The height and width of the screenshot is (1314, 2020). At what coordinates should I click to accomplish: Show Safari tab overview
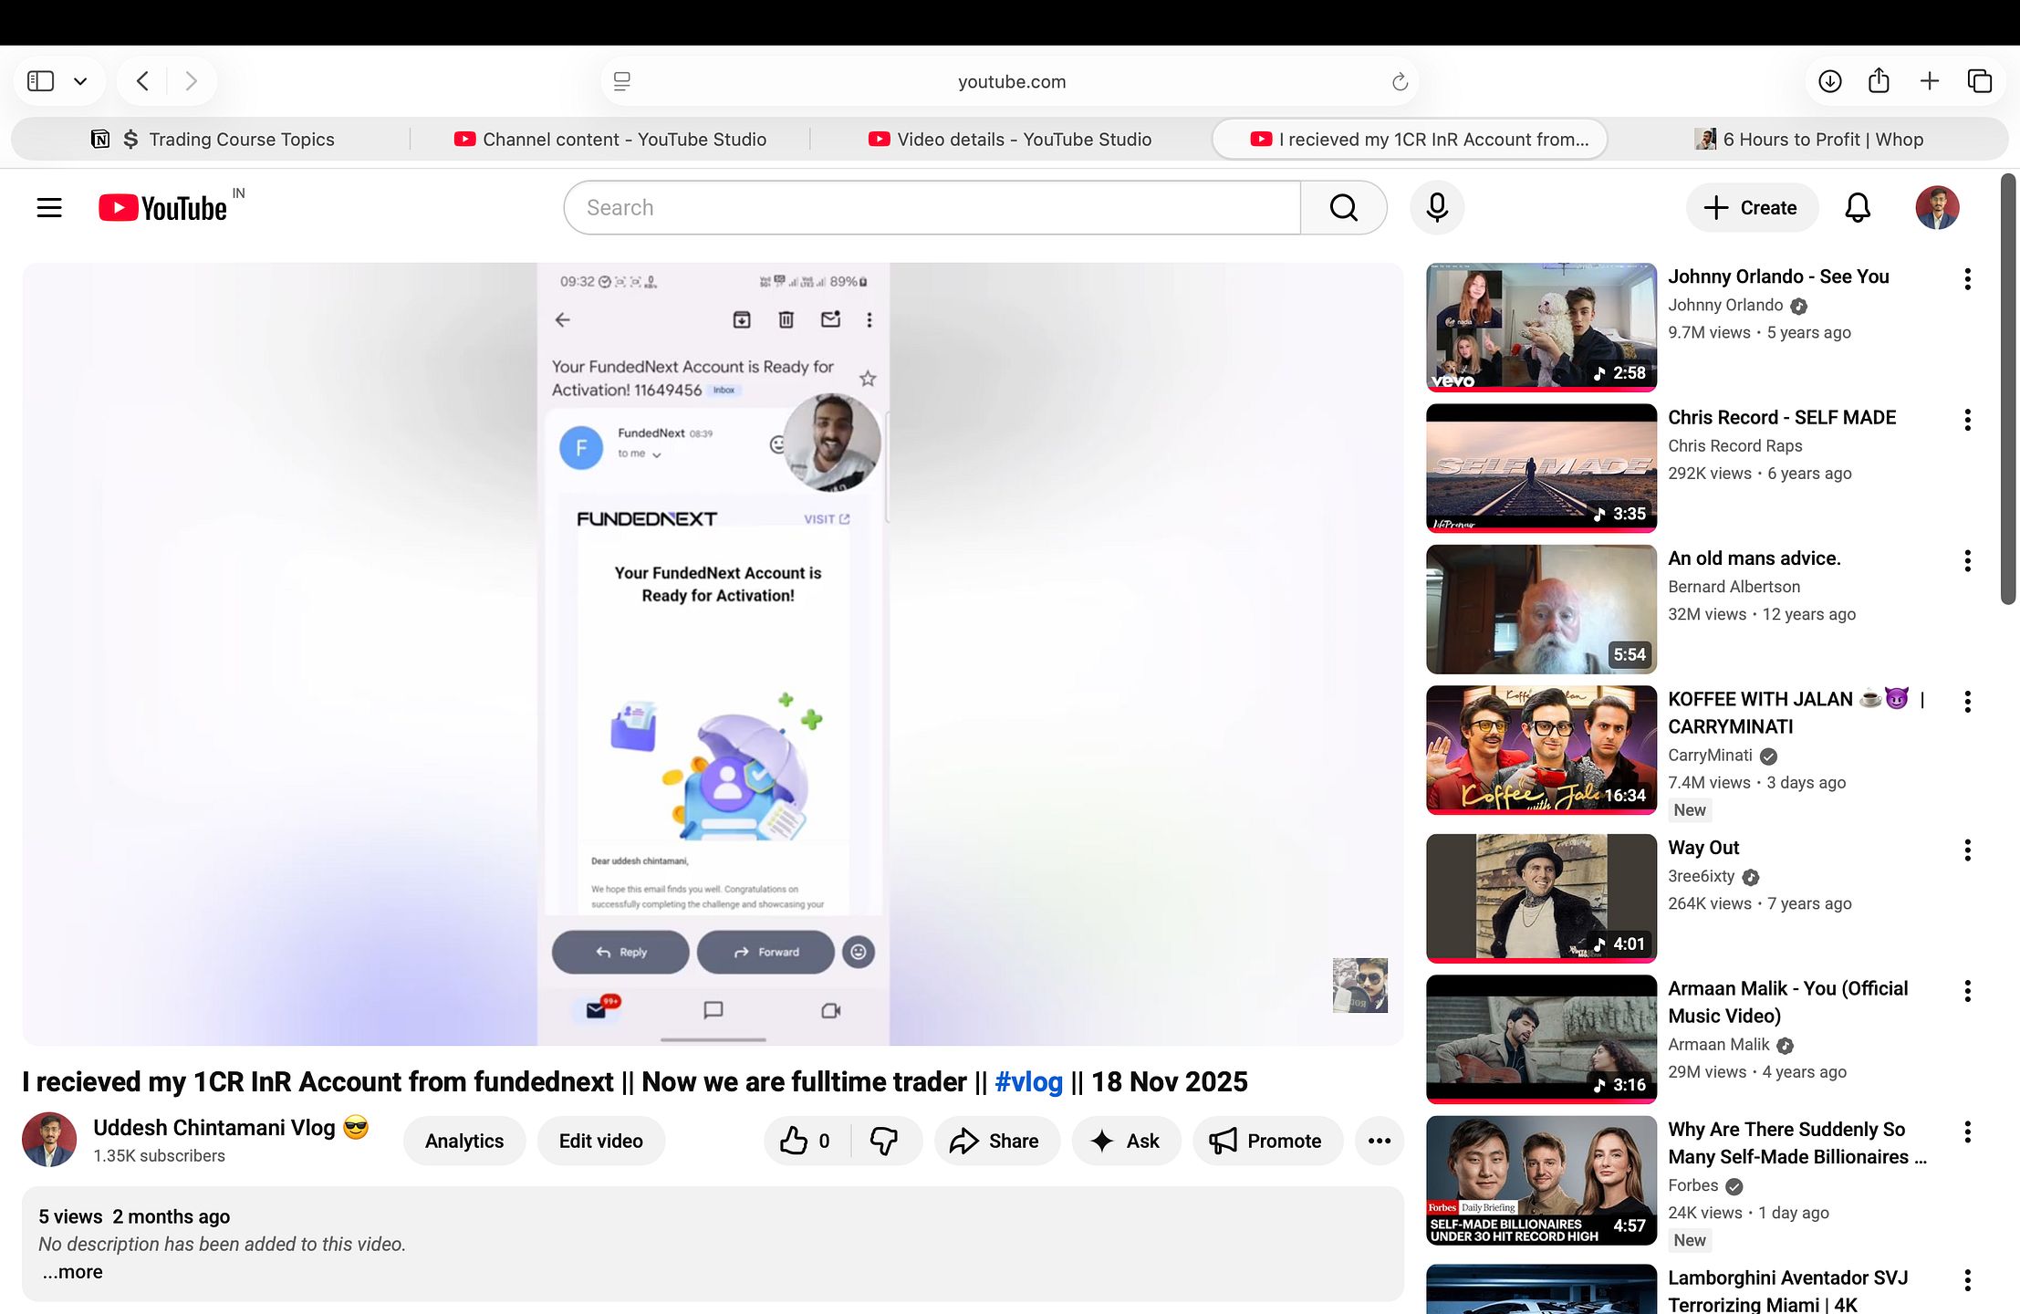pyautogui.click(x=1979, y=81)
